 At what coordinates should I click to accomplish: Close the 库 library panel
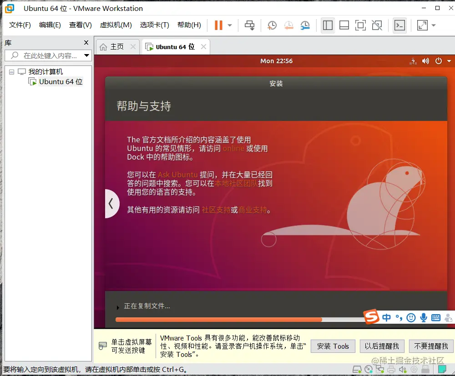point(86,43)
